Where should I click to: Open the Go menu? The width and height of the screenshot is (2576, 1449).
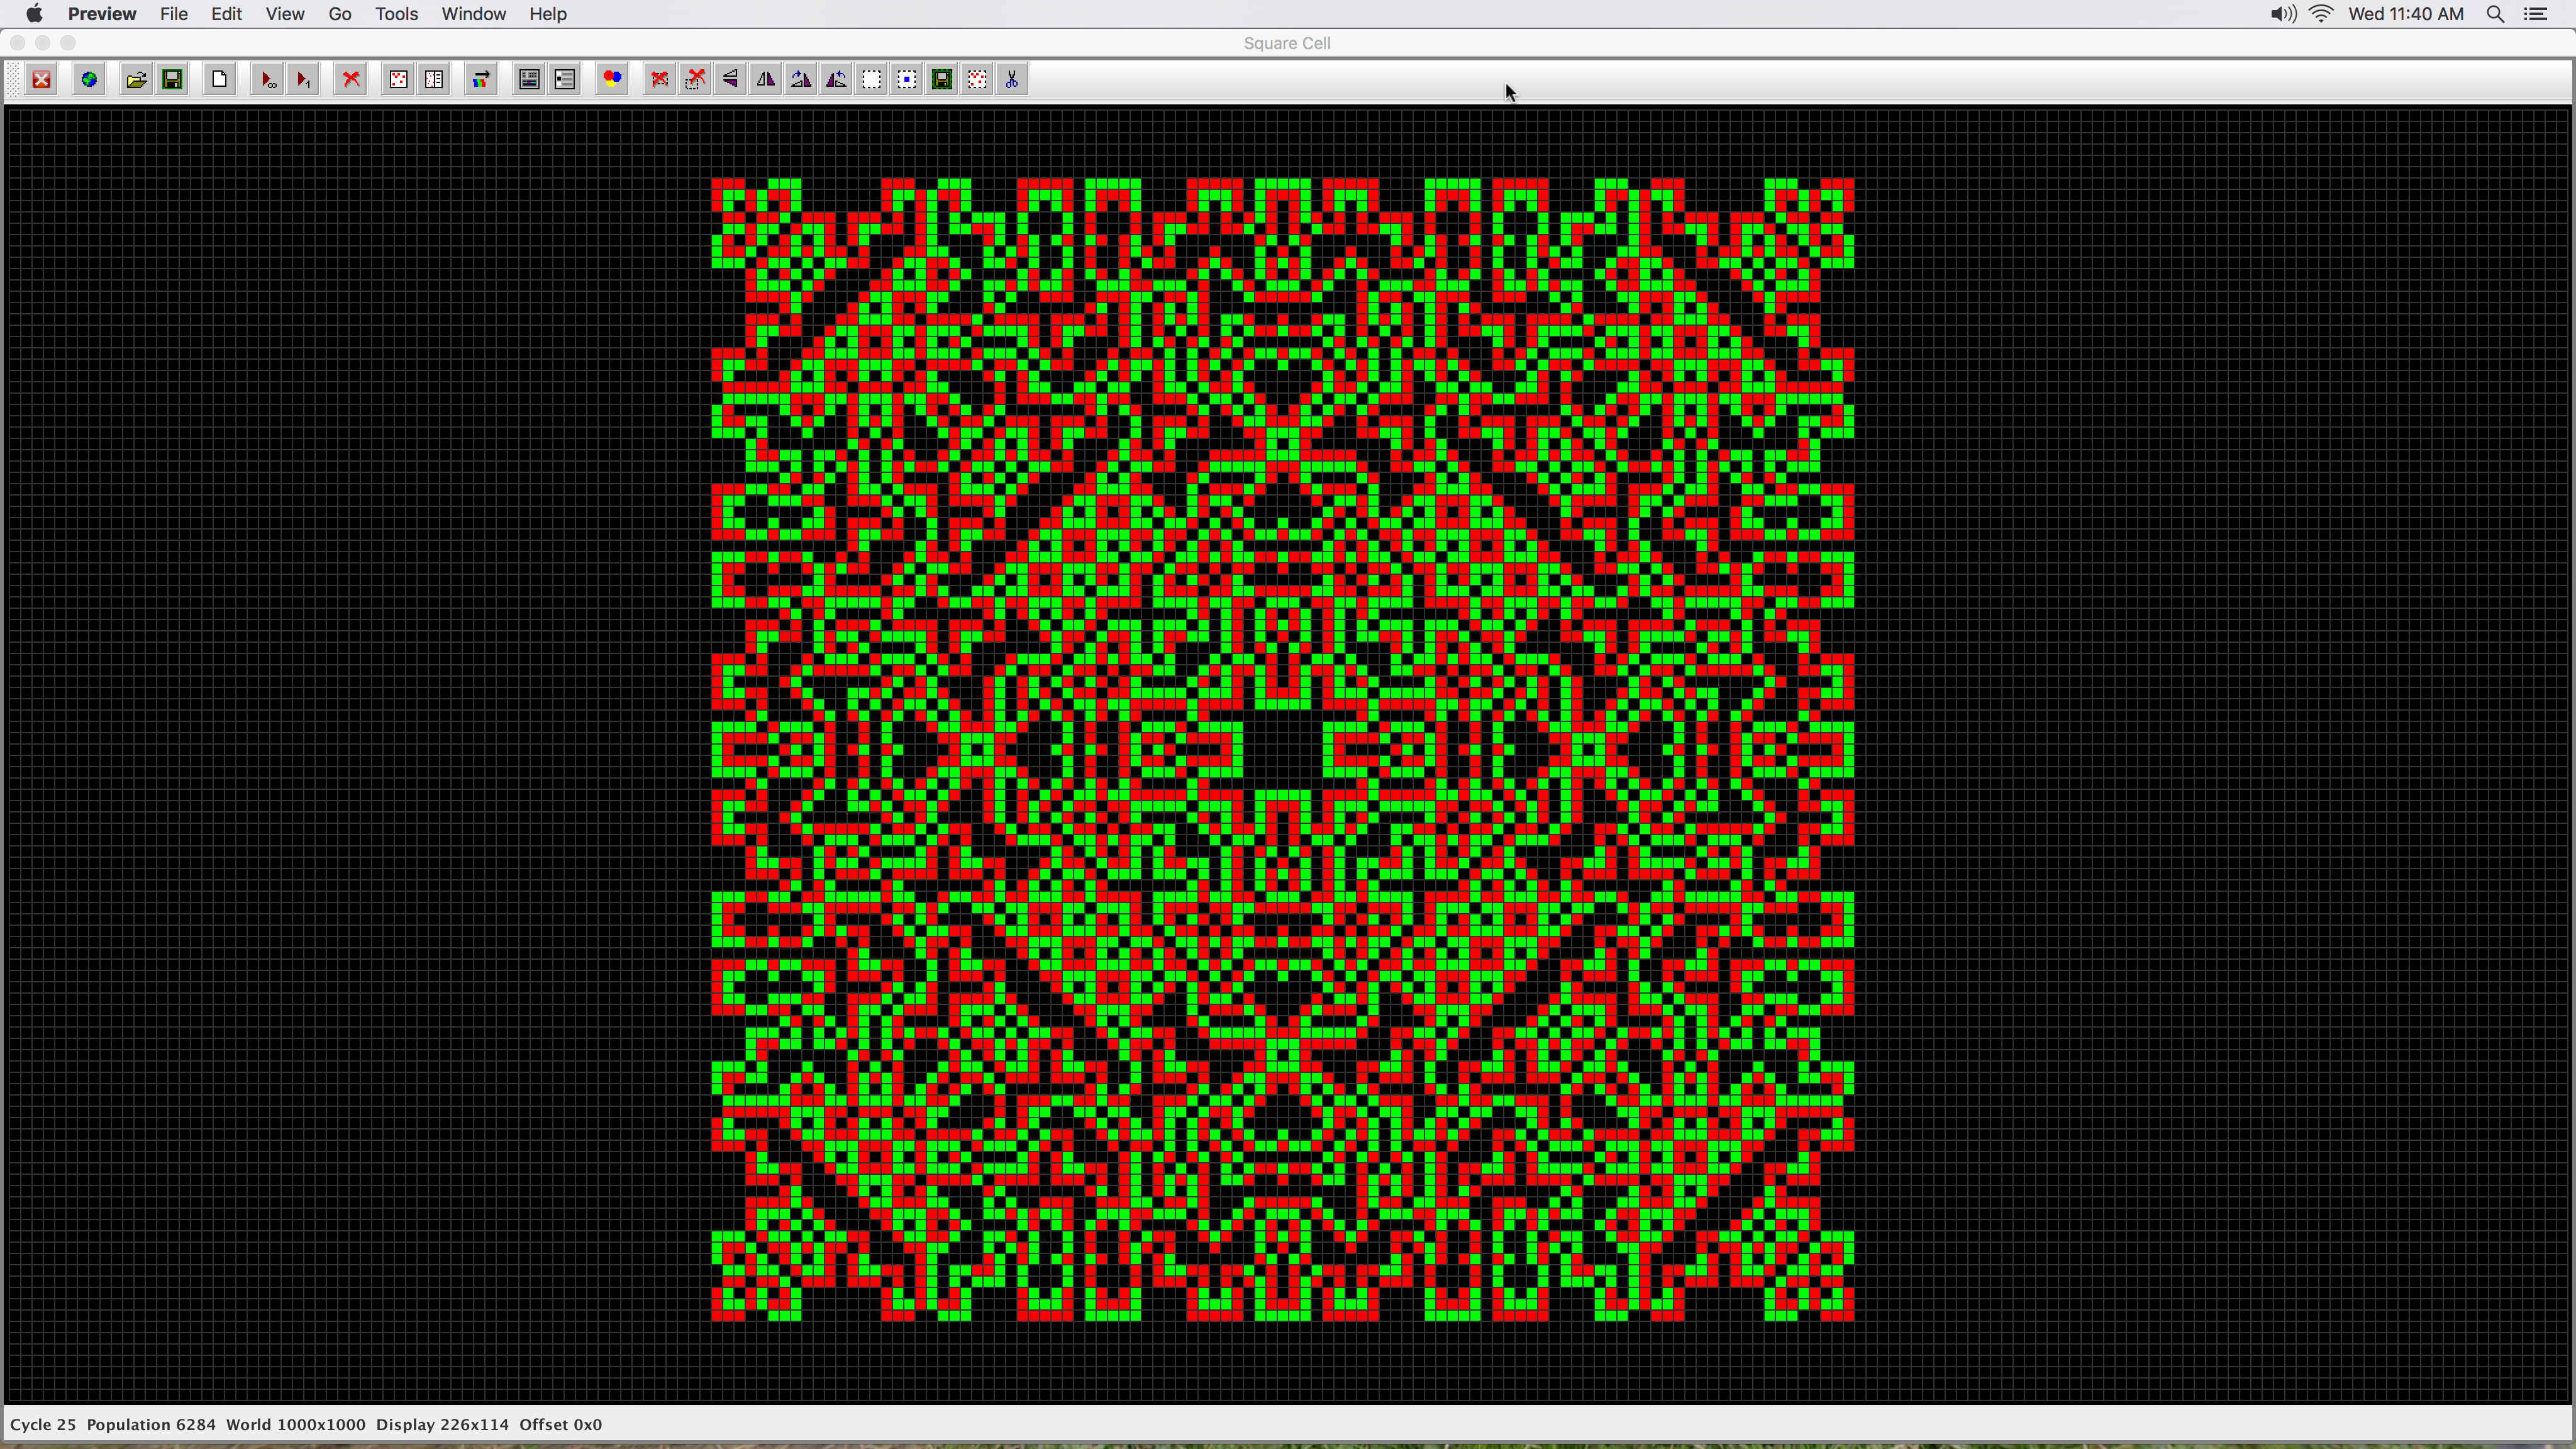(340, 14)
